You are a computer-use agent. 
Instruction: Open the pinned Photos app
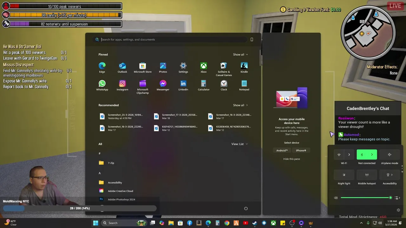pos(163,68)
